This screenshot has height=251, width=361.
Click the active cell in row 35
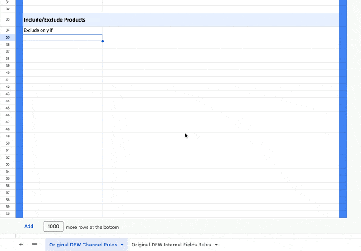(x=62, y=37)
